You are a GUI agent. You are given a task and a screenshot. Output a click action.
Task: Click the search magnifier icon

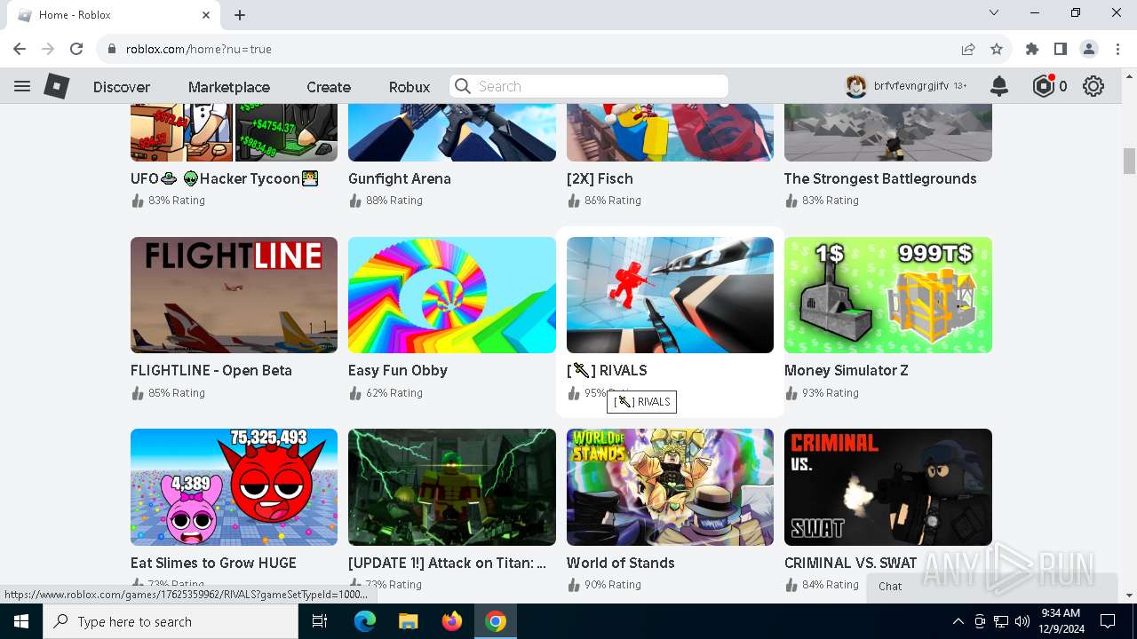tap(462, 86)
